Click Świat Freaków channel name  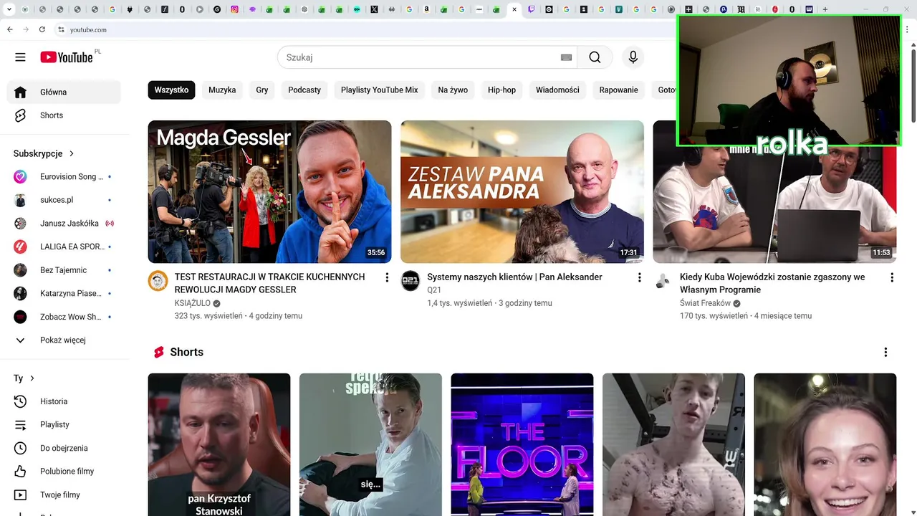[705, 303]
